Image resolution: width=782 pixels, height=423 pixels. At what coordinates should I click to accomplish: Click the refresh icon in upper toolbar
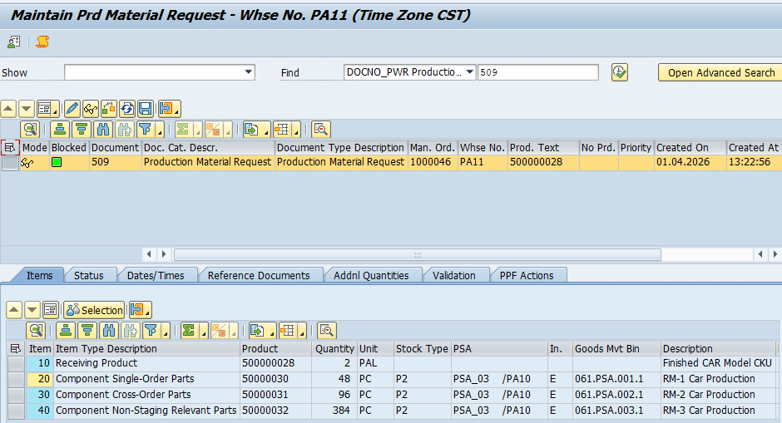pos(127,109)
